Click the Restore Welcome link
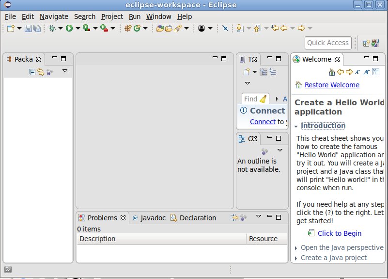 [332, 85]
